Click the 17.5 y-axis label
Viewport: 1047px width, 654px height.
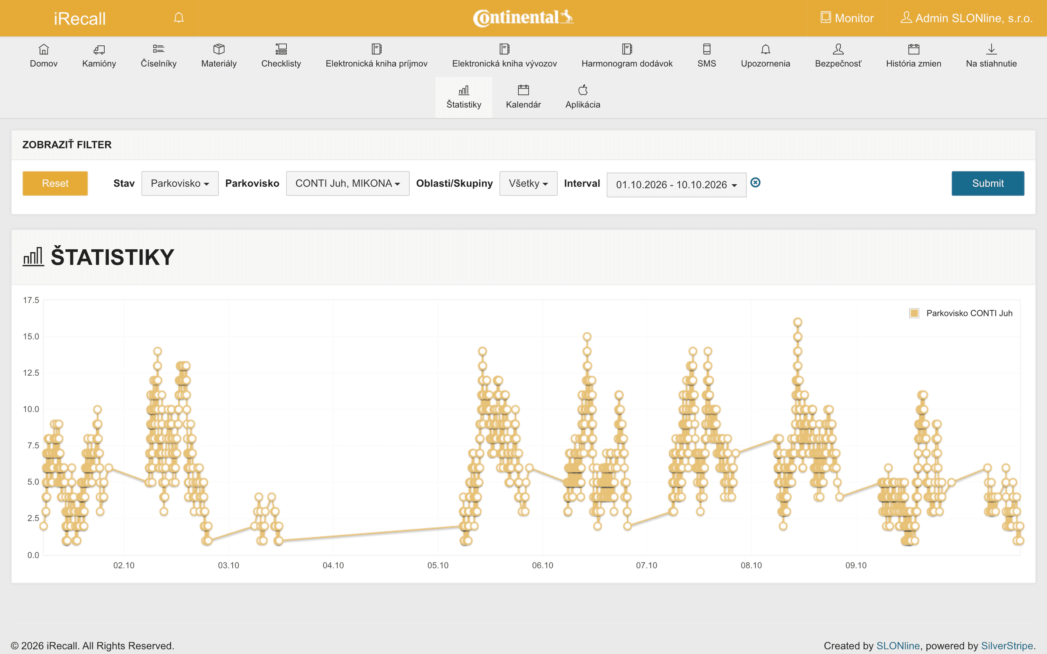point(31,300)
